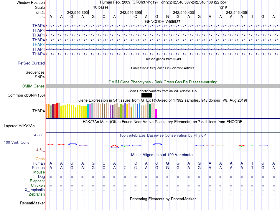Open Multiz Alignments of 100 Vertebrates title
Viewport: 280px width, 210px height.
[x=163, y=155]
